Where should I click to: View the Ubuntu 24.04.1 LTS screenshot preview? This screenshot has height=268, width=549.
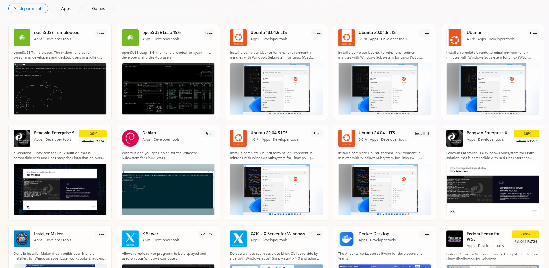click(x=384, y=190)
